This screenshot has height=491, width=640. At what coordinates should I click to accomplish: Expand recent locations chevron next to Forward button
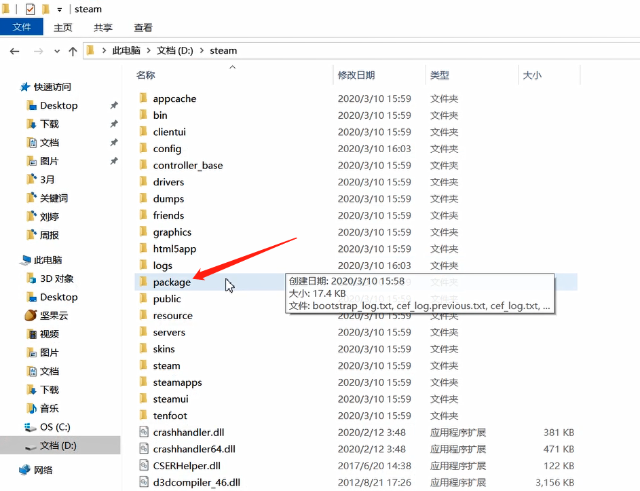(x=56, y=50)
